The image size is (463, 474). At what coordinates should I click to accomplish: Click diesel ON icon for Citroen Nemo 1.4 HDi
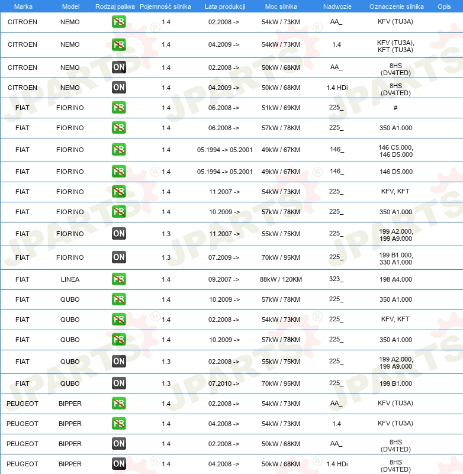coord(118,88)
